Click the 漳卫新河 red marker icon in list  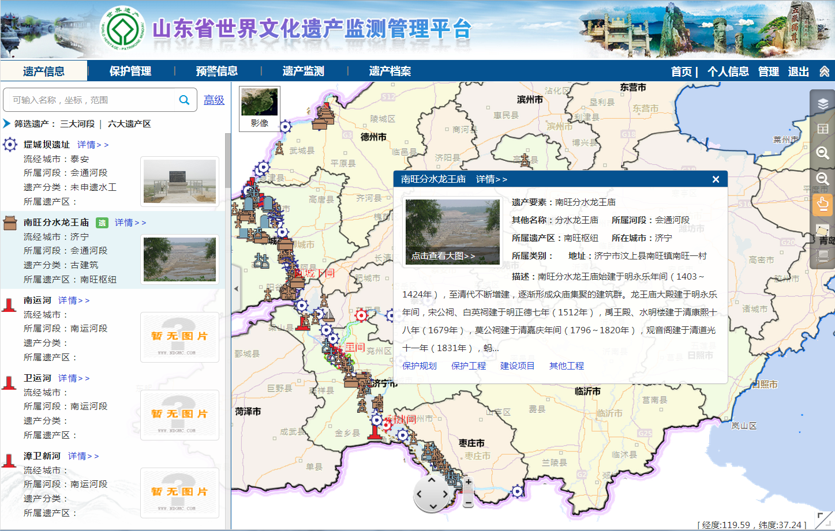pyautogui.click(x=9, y=460)
